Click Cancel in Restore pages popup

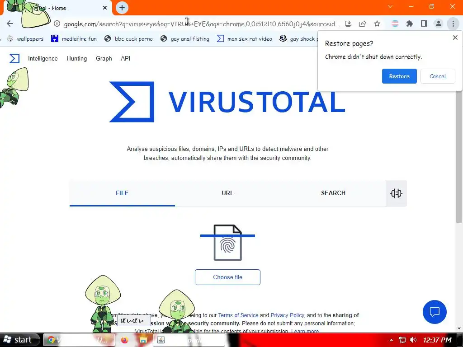click(x=438, y=76)
